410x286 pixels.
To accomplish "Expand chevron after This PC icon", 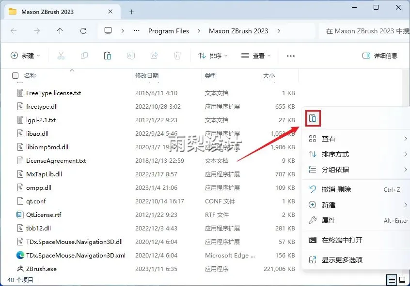I will point(123,31).
